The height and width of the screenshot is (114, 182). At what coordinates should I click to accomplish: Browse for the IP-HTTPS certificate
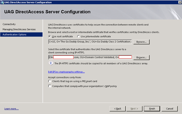141,57
